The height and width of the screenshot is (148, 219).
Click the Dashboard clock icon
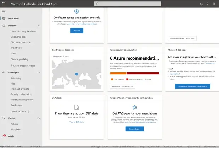pos(4,18)
